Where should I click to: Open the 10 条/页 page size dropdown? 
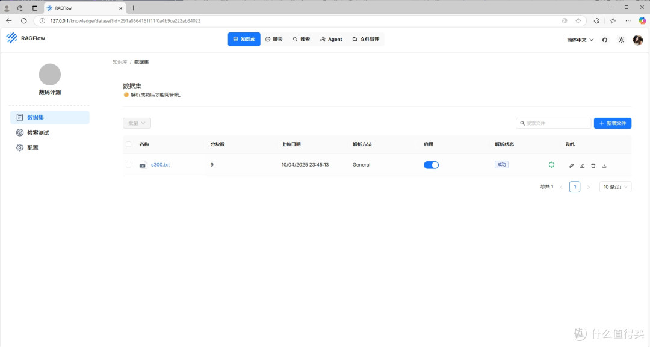click(x=615, y=187)
